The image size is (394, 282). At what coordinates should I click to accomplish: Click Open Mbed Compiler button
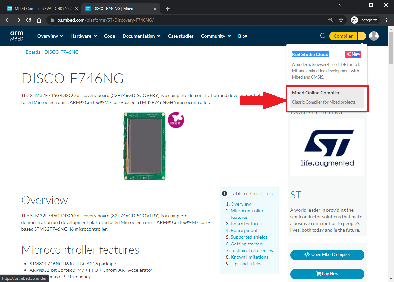(x=327, y=255)
